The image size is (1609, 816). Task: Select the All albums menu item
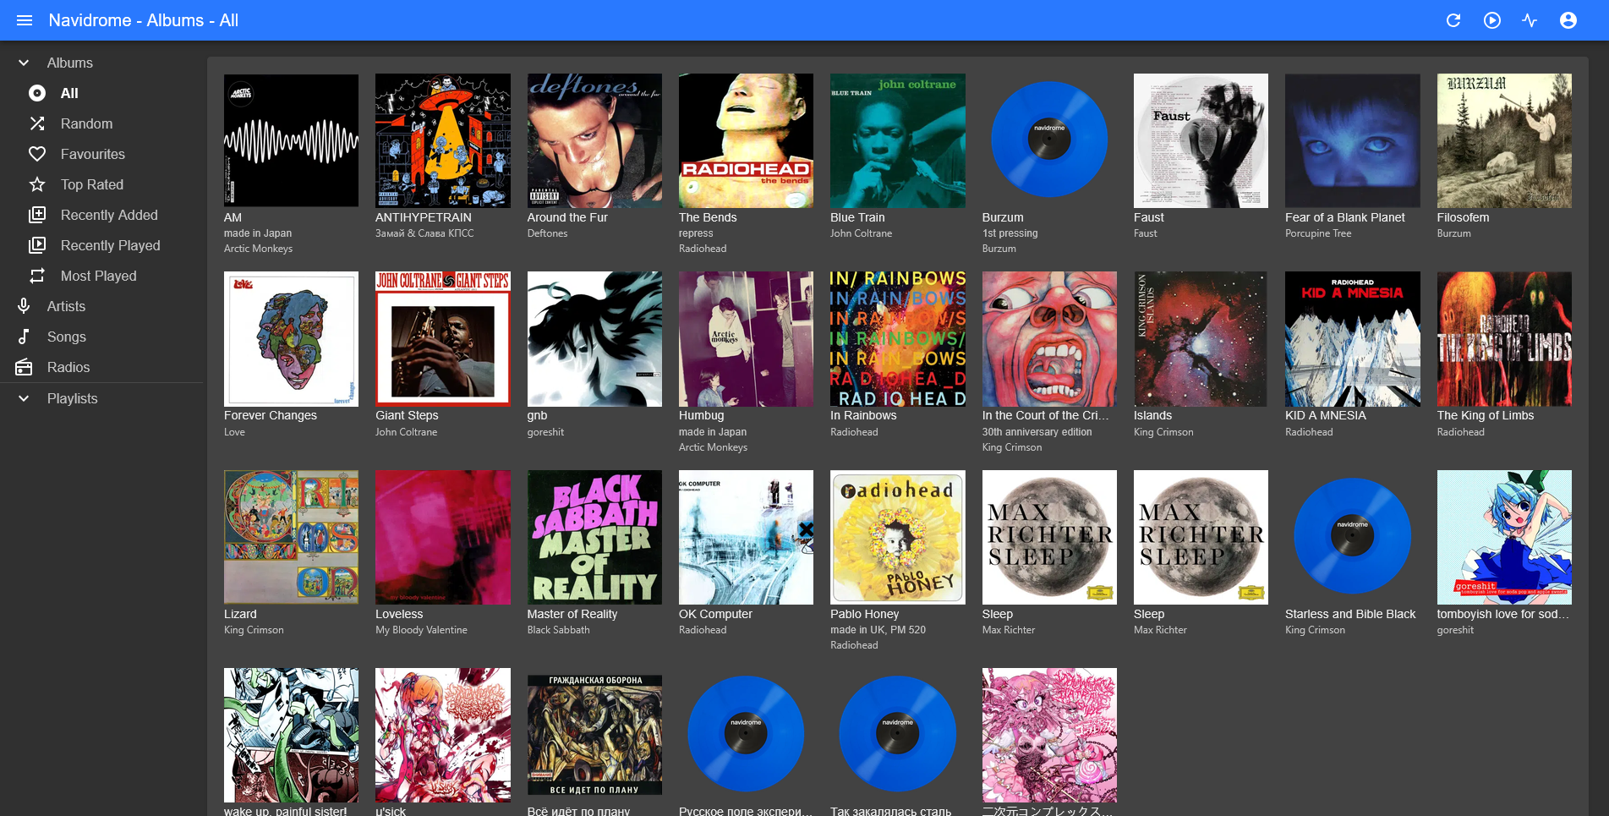101,93
